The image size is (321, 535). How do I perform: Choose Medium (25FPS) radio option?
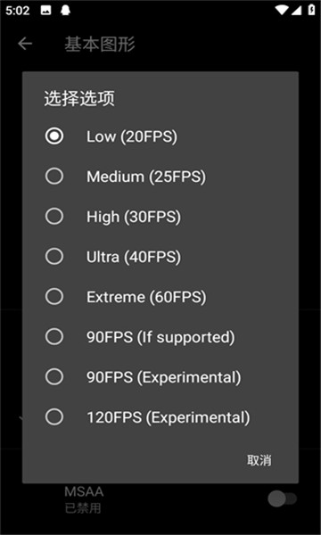[54, 177]
